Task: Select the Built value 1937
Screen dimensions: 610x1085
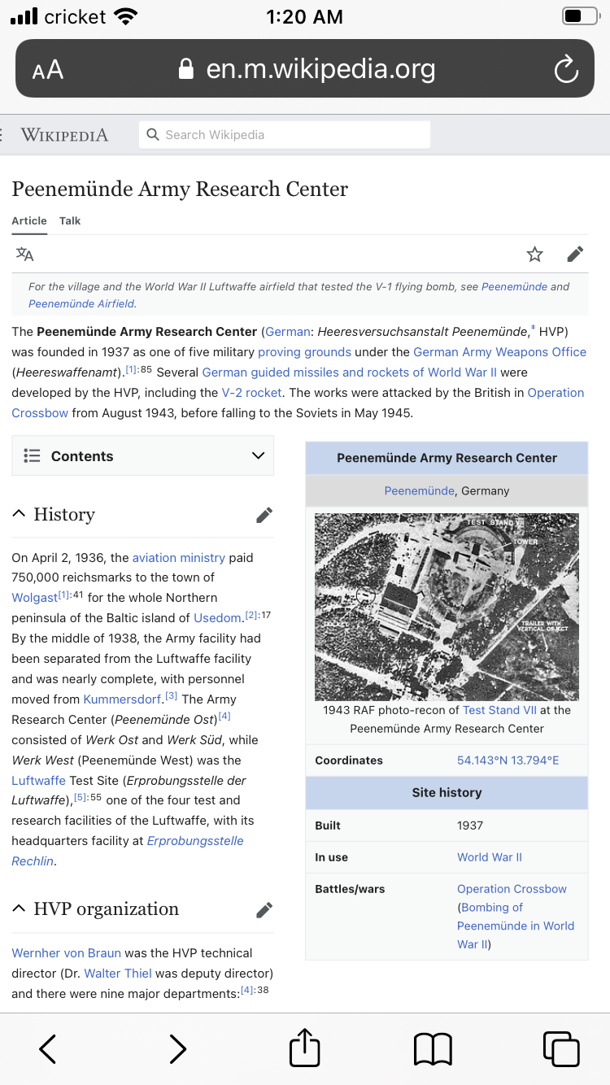Action: (x=470, y=826)
